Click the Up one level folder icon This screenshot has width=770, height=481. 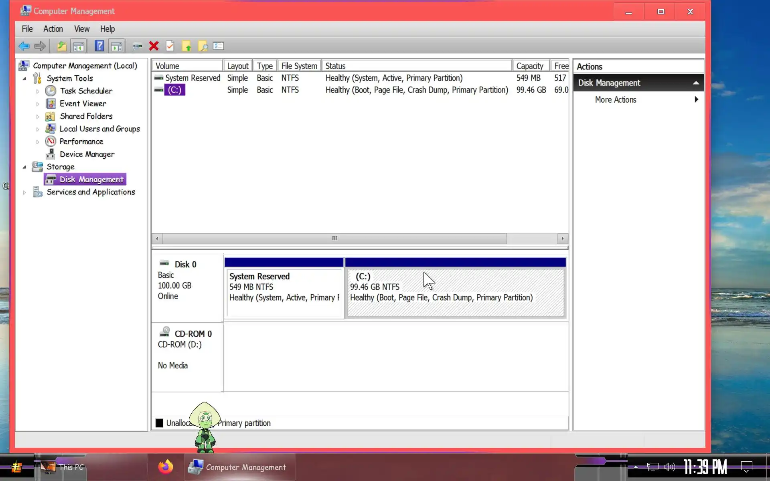(61, 46)
